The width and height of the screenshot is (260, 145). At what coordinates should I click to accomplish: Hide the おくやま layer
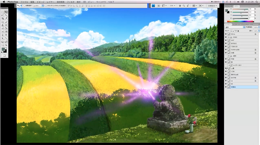[x=226, y=78]
